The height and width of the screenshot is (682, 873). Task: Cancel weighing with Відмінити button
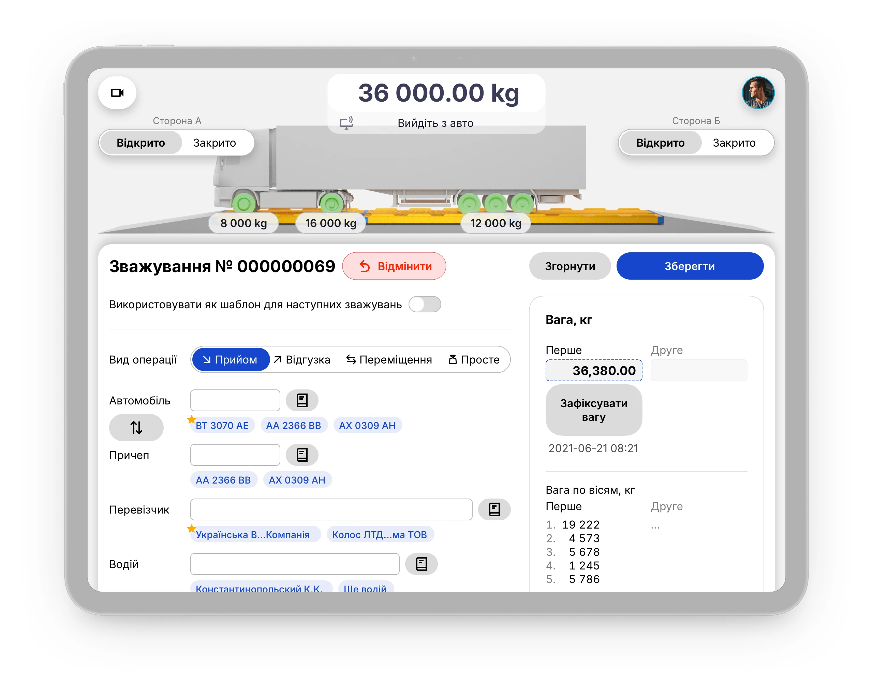(394, 266)
